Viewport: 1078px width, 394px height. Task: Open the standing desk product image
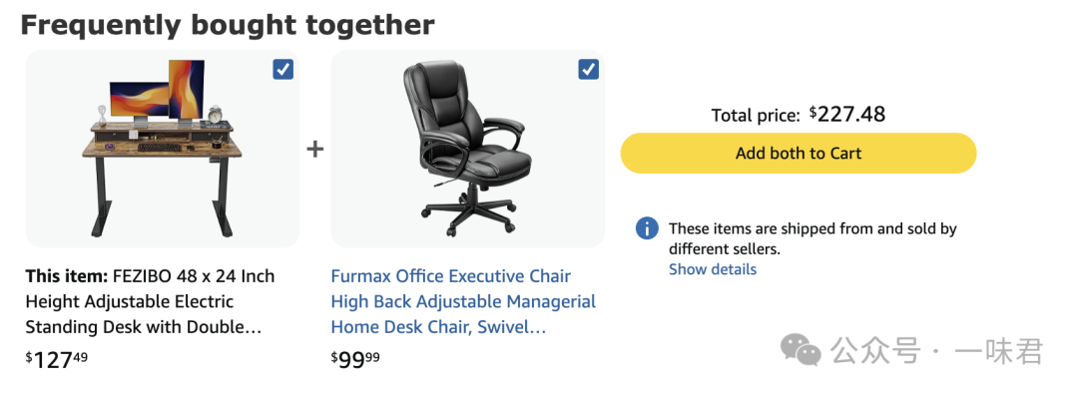163,149
